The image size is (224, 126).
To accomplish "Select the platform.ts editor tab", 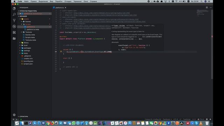I will (x=59, y=8).
